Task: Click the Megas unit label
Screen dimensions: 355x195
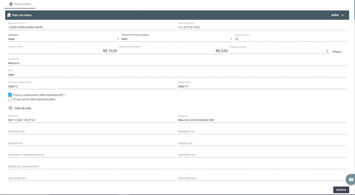Action: [x=337, y=52]
